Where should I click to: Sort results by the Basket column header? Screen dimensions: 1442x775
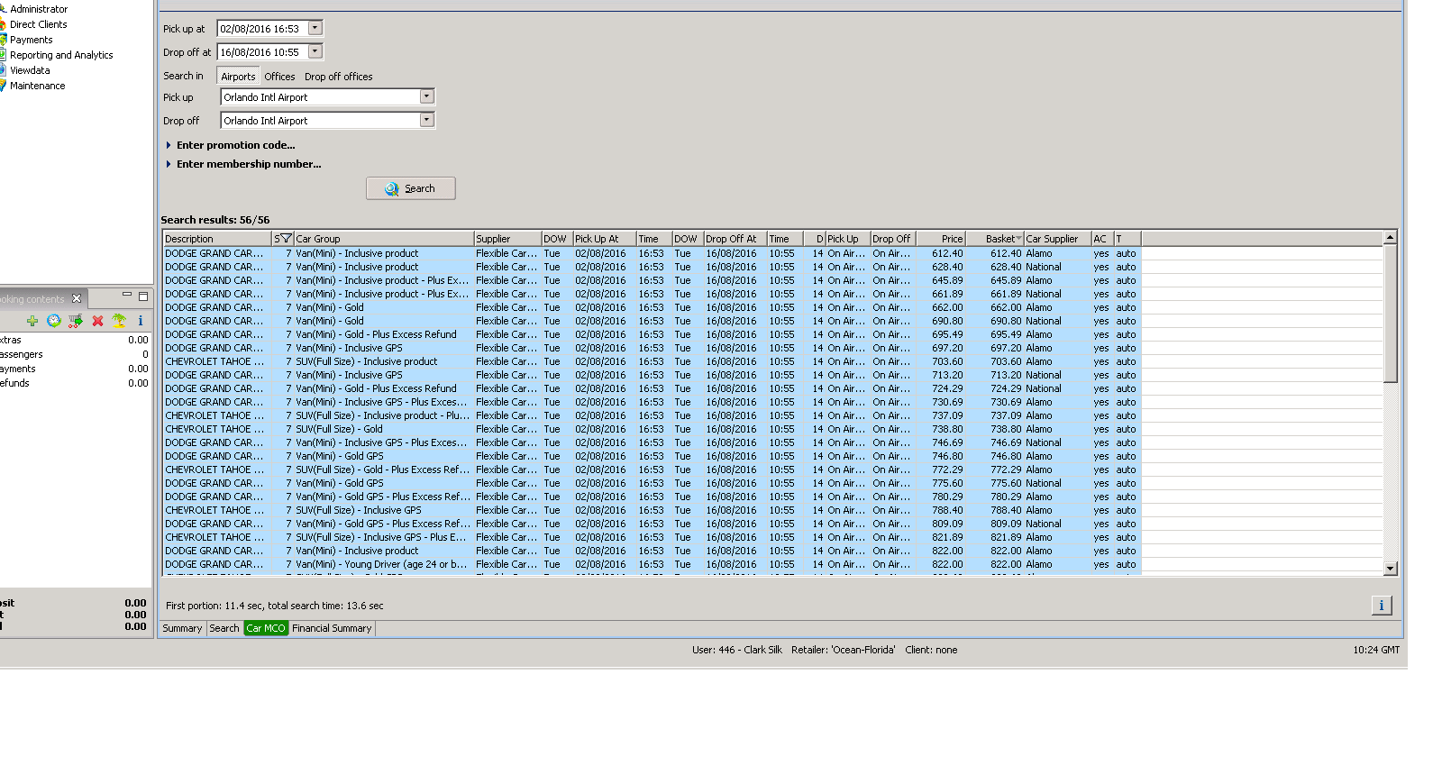click(x=995, y=239)
